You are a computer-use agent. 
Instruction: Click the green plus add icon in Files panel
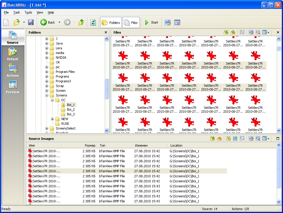[233, 32]
